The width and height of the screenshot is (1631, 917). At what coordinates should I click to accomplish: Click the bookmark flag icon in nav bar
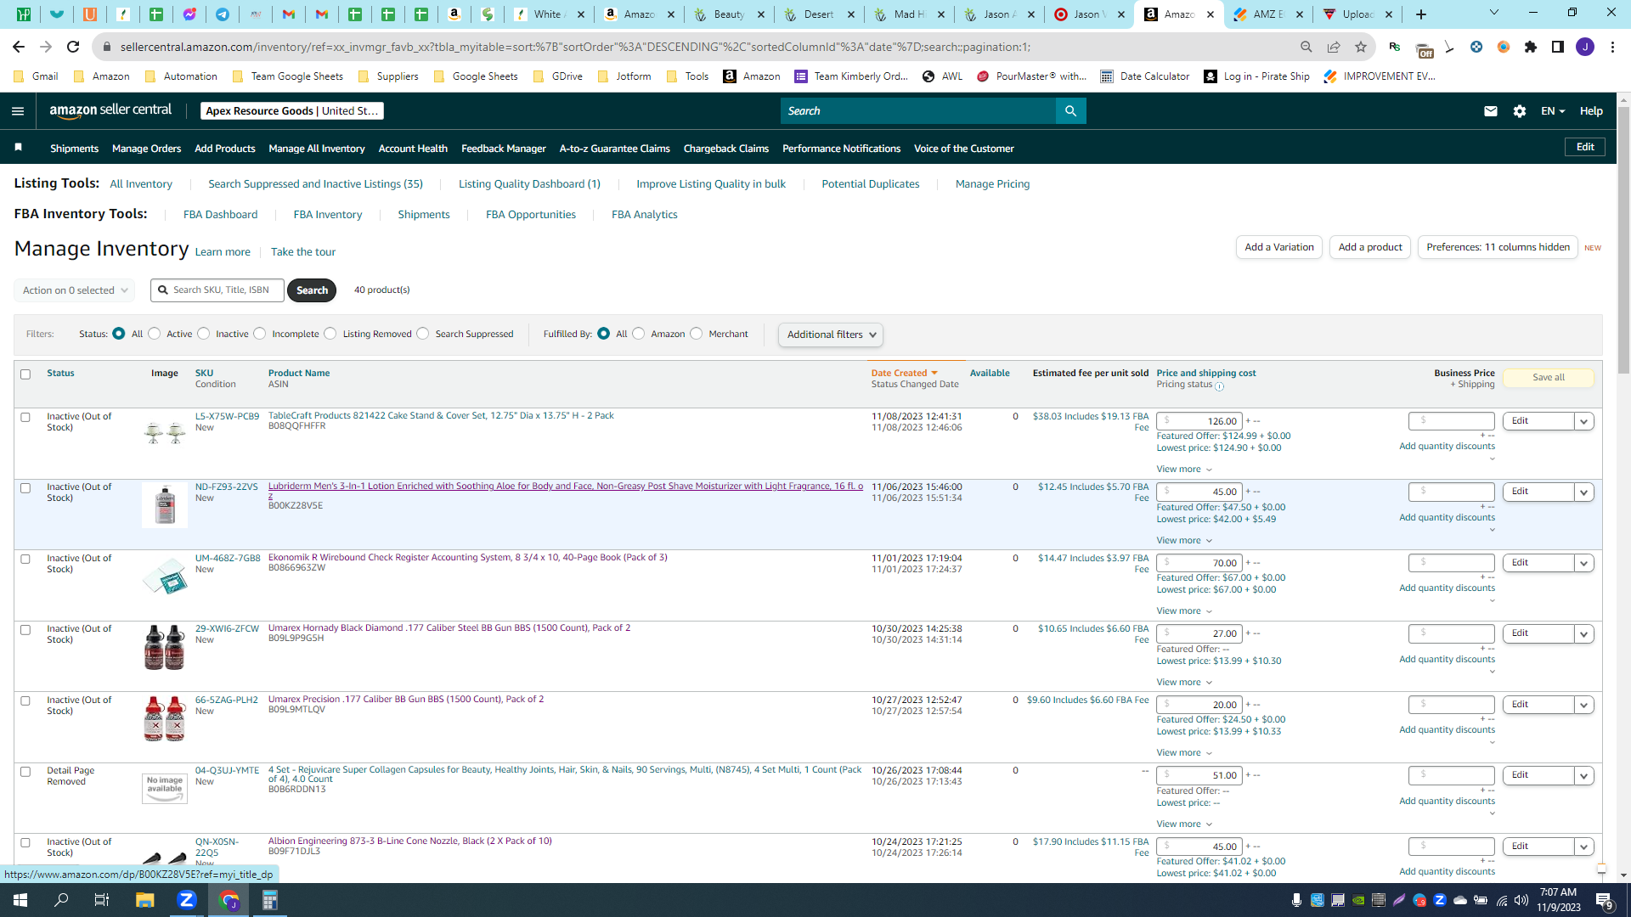[19, 148]
